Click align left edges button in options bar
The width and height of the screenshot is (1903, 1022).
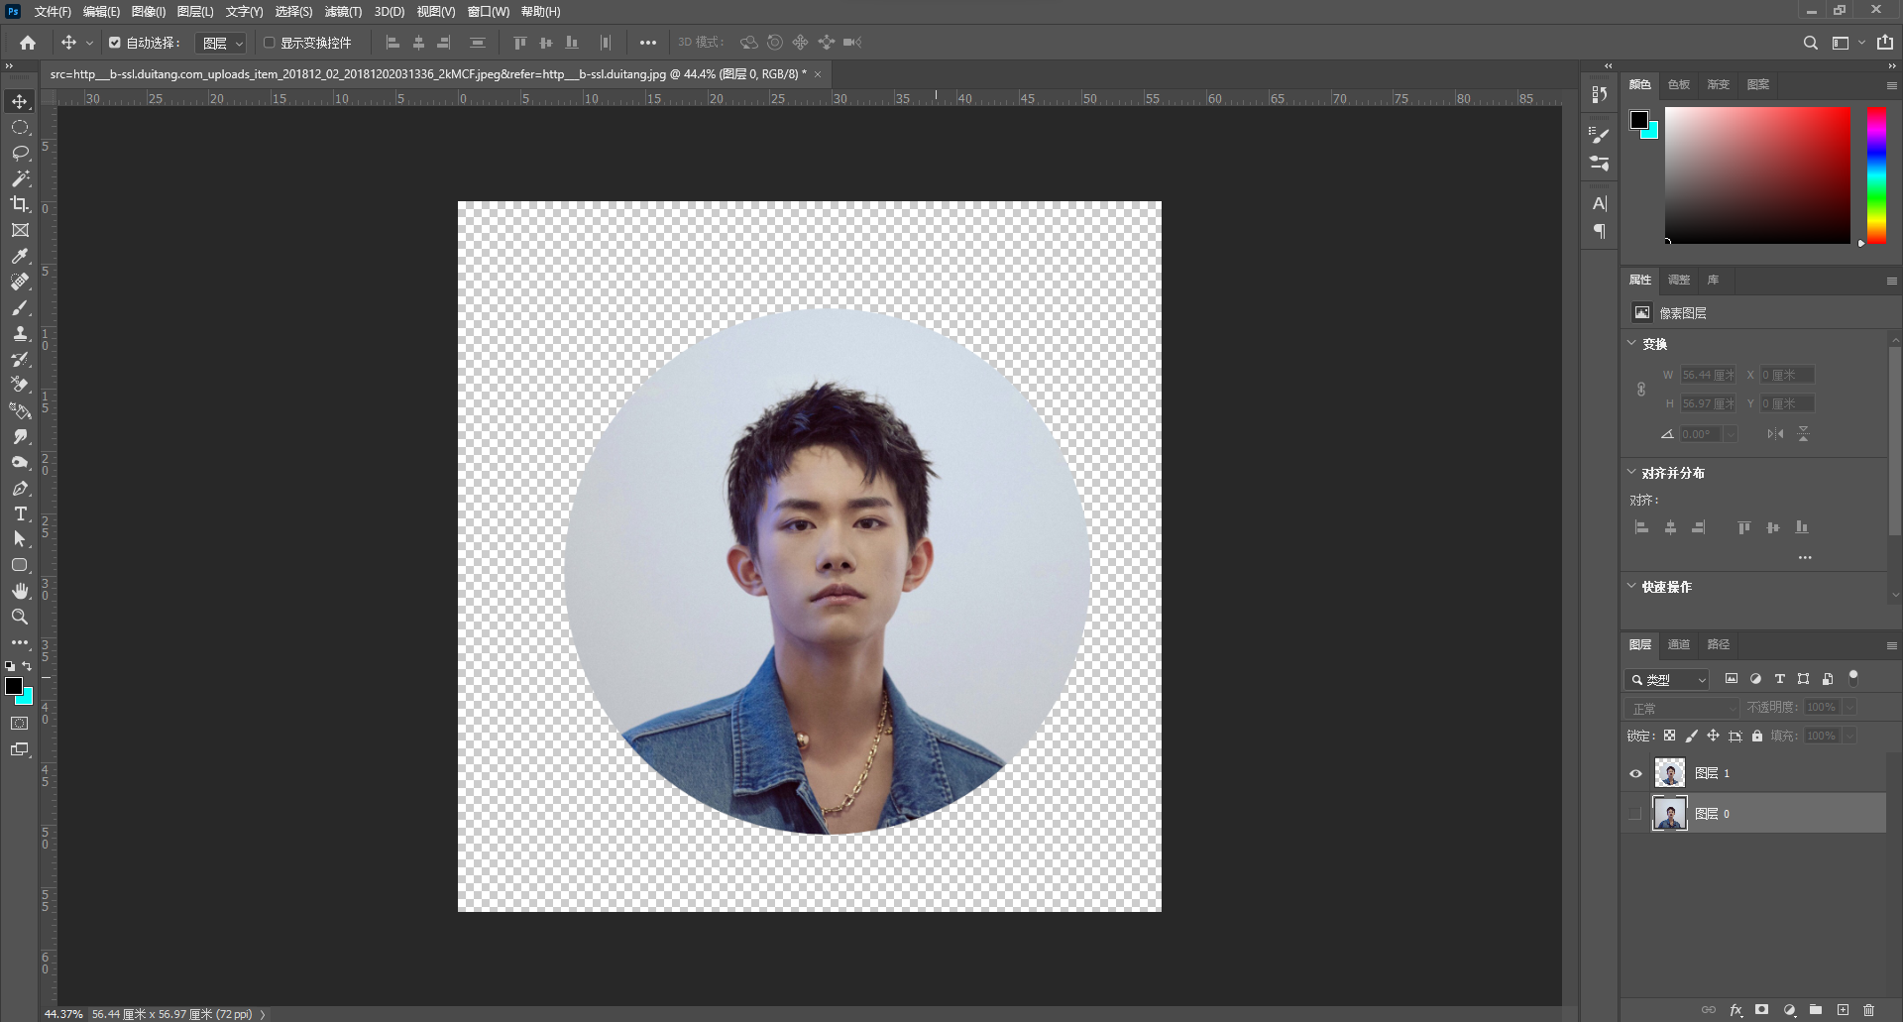(x=392, y=43)
